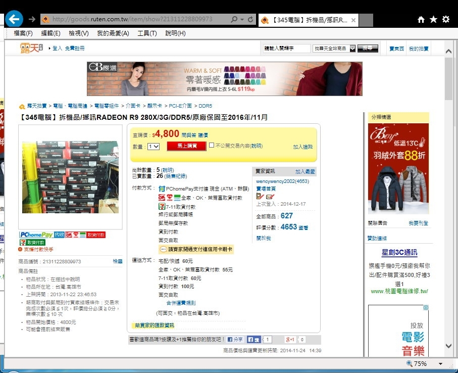Open the browser Home icon
The width and height of the screenshot is (458, 373).
pyautogui.click(x=421, y=20)
